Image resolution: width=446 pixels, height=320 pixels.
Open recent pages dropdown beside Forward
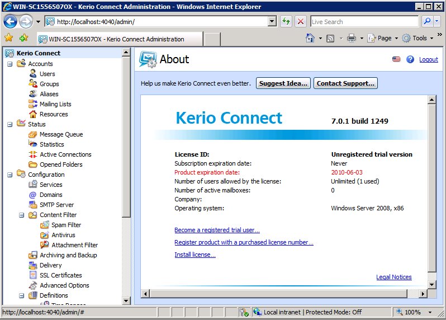pyautogui.click(x=38, y=22)
